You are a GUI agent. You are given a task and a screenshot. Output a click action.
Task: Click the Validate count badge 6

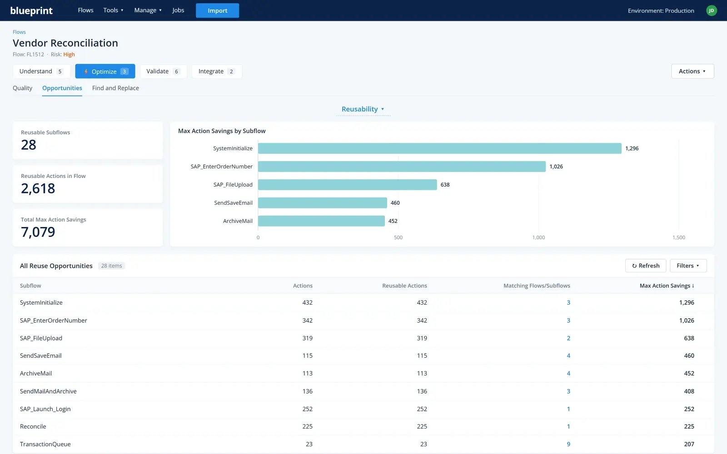176,71
